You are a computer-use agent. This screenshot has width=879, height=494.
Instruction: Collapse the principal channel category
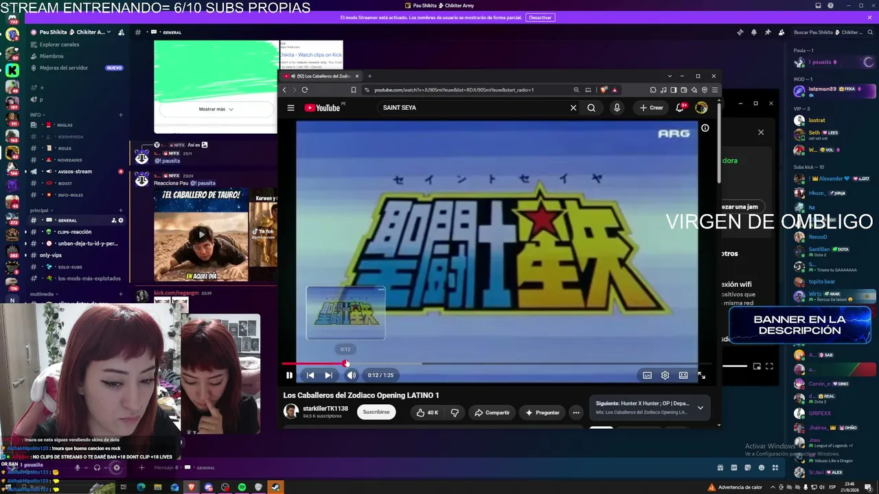(41, 211)
